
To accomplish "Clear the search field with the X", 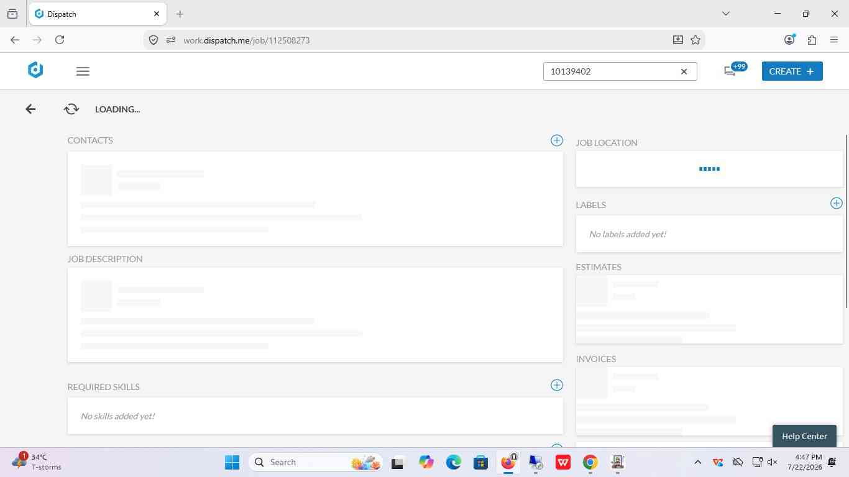I will point(684,71).
